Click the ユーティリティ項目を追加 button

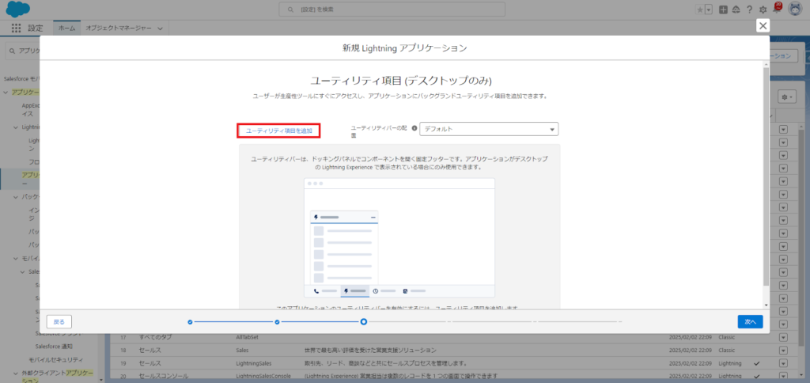coord(279,131)
